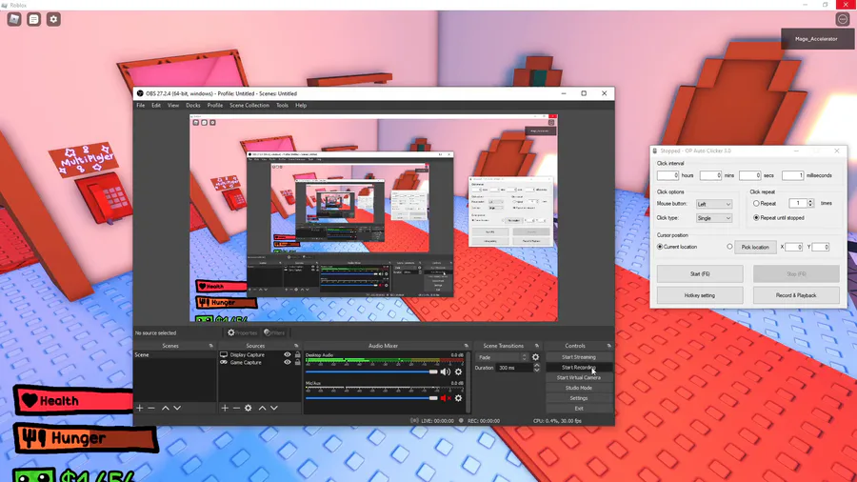Viewport: 857px width, 482px height.
Task: Open the OBS Edit menu
Action: tap(156, 106)
